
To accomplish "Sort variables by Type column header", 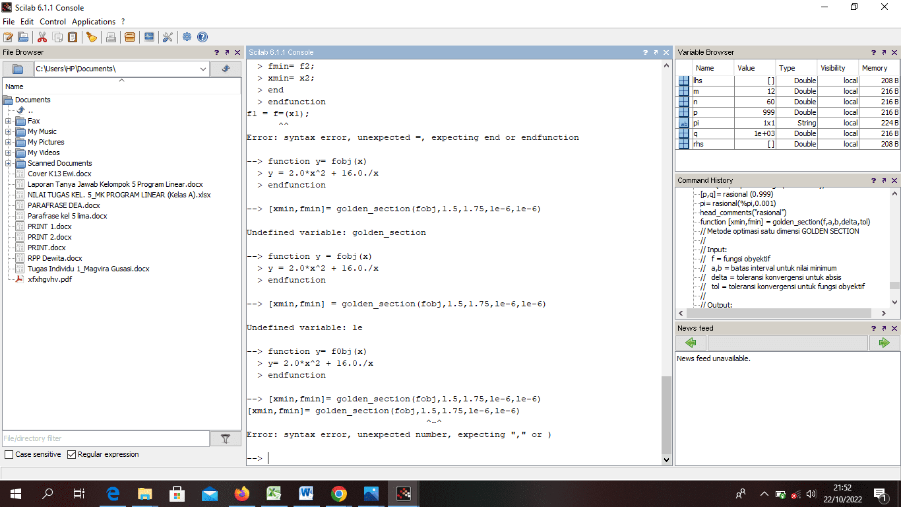I will point(795,68).
